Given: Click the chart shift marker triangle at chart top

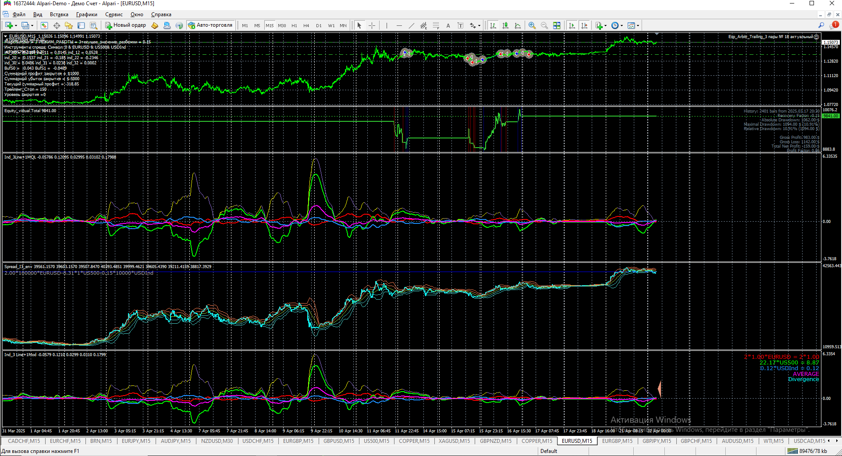Looking at the screenshot, I should point(657,34).
